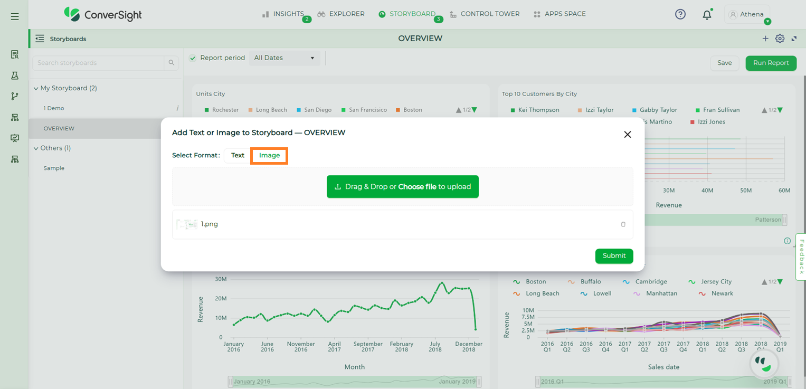Click the monitor chart icon in sidebar
806x389 pixels.
click(x=15, y=138)
